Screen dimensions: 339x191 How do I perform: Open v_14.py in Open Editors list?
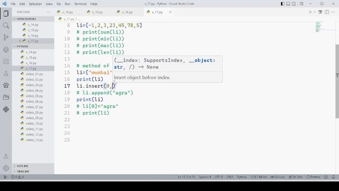(33, 25)
